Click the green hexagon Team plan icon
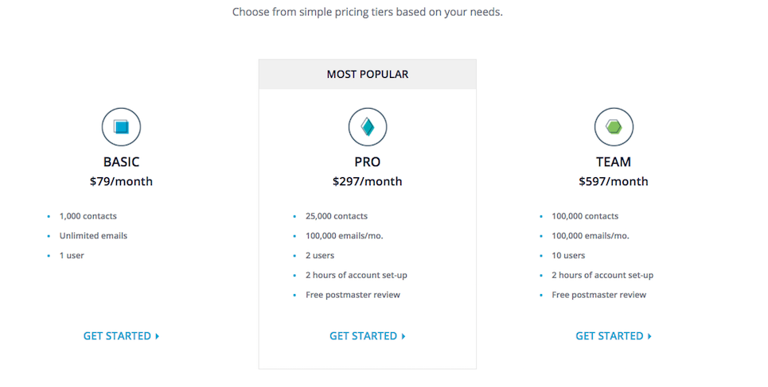This screenshot has height=387, width=768. tap(614, 126)
